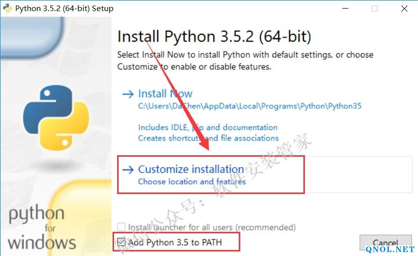Viewport: 418px width, 256px height.
Task: Click the 'Add Python 3.5 to PATH' label text
Action: click(x=175, y=242)
